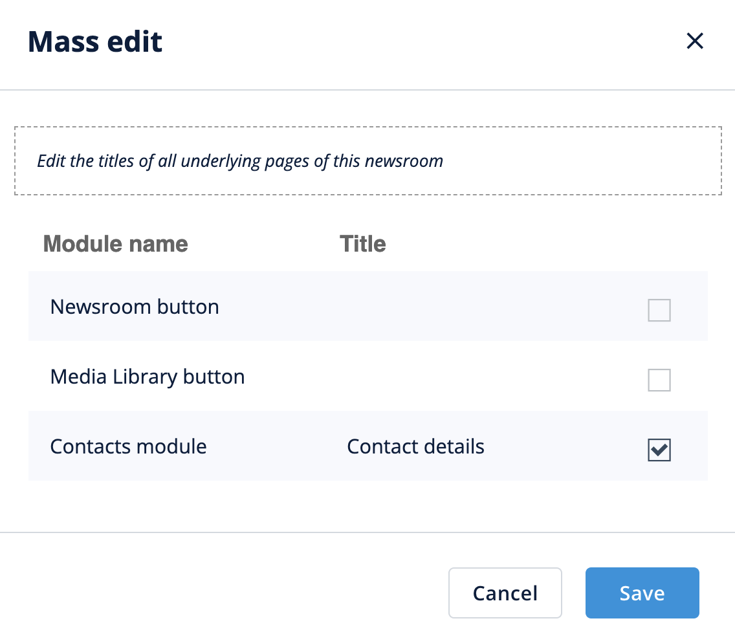The width and height of the screenshot is (735, 634).
Task: Click the Title column header
Action: pyautogui.click(x=362, y=244)
